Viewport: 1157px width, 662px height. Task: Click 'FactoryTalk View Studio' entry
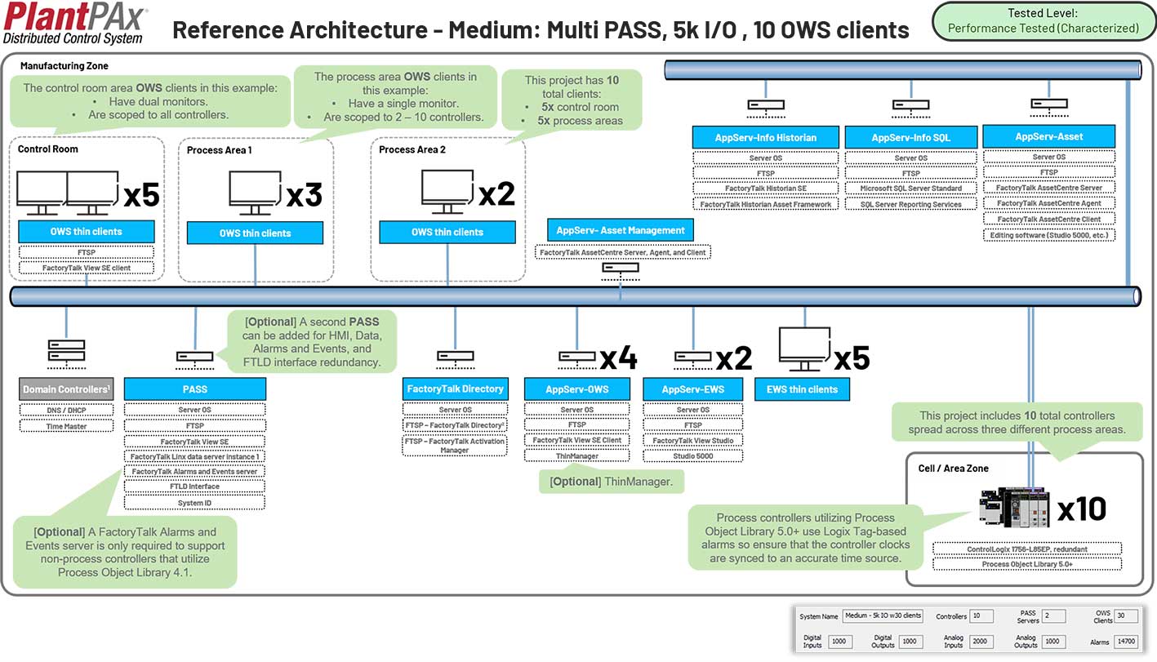pos(693,441)
